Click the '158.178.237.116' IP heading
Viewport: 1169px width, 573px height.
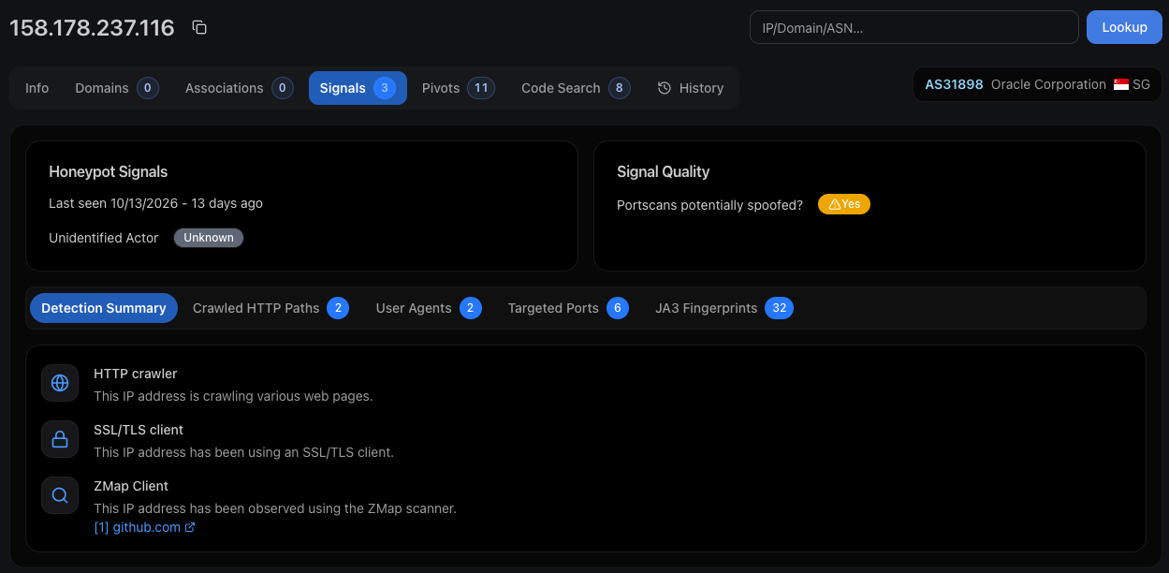(x=92, y=28)
